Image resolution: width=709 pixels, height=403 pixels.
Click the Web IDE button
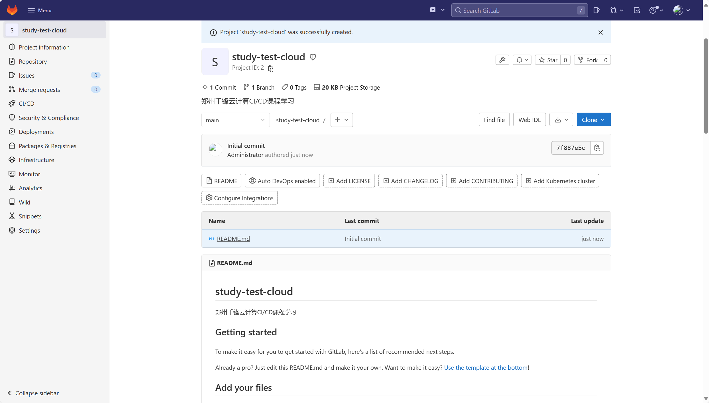[529, 120]
